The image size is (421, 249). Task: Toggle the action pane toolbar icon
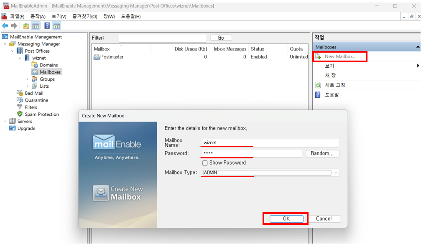(x=57, y=26)
